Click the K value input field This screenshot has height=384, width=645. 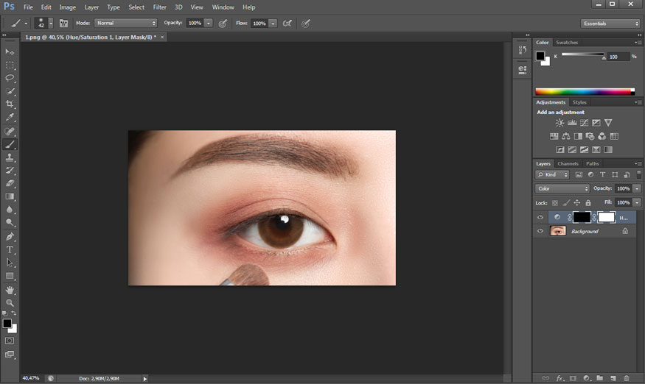coord(618,57)
